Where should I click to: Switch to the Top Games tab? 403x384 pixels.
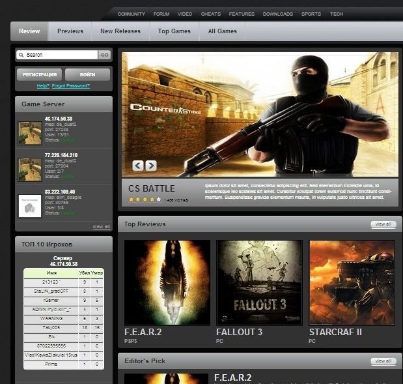click(x=174, y=31)
